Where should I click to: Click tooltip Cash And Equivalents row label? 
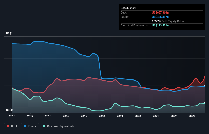tap(134, 25)
